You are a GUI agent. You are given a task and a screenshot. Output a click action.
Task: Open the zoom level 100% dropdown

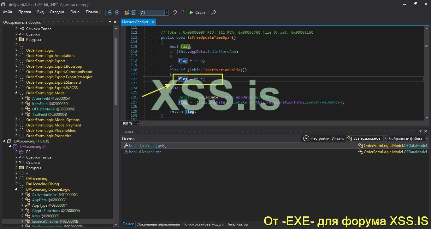point(137,123)
